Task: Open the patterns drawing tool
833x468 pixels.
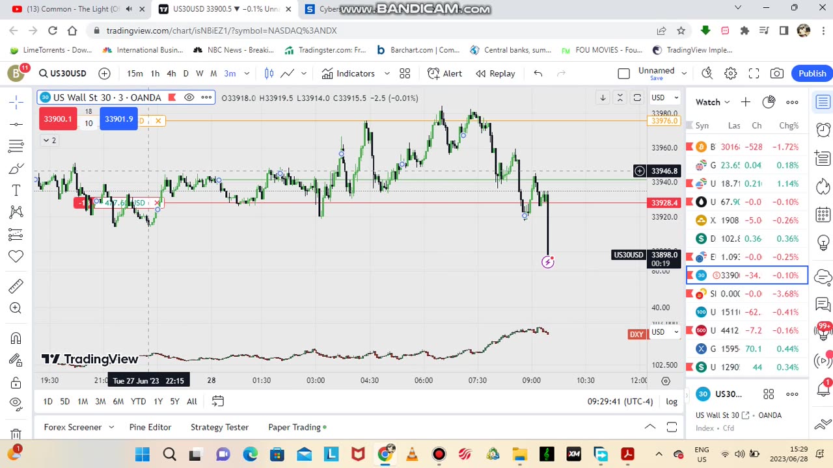Action: [x=16, y=213]
